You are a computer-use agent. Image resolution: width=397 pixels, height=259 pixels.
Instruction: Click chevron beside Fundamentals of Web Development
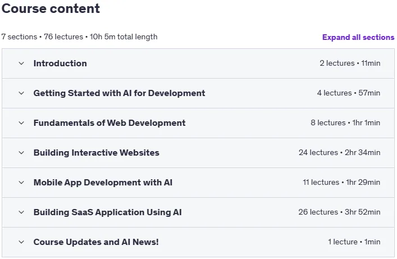(21, 123)
